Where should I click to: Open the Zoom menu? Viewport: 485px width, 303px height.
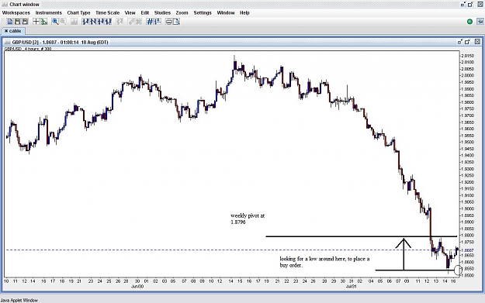(182, 12)
